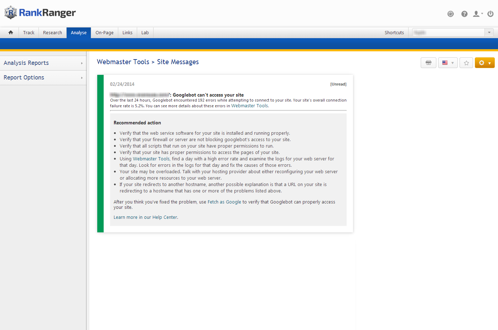Switch to the Track tab
Image resolution: width=498 pixels, height=330 pixels.
coord(29,32)
